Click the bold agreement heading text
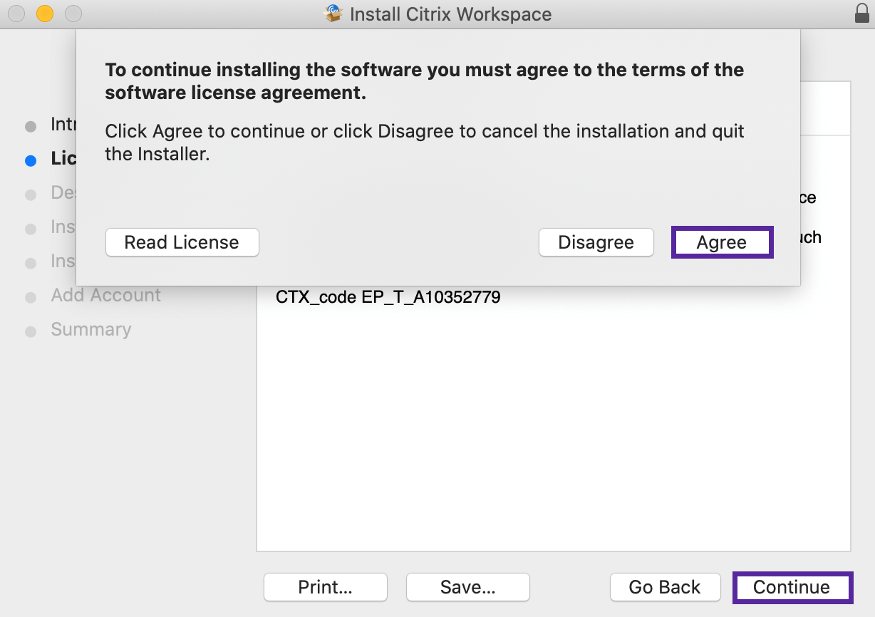Image resolution: width=875 pixels, height=617 pixels. coord(424,81)
